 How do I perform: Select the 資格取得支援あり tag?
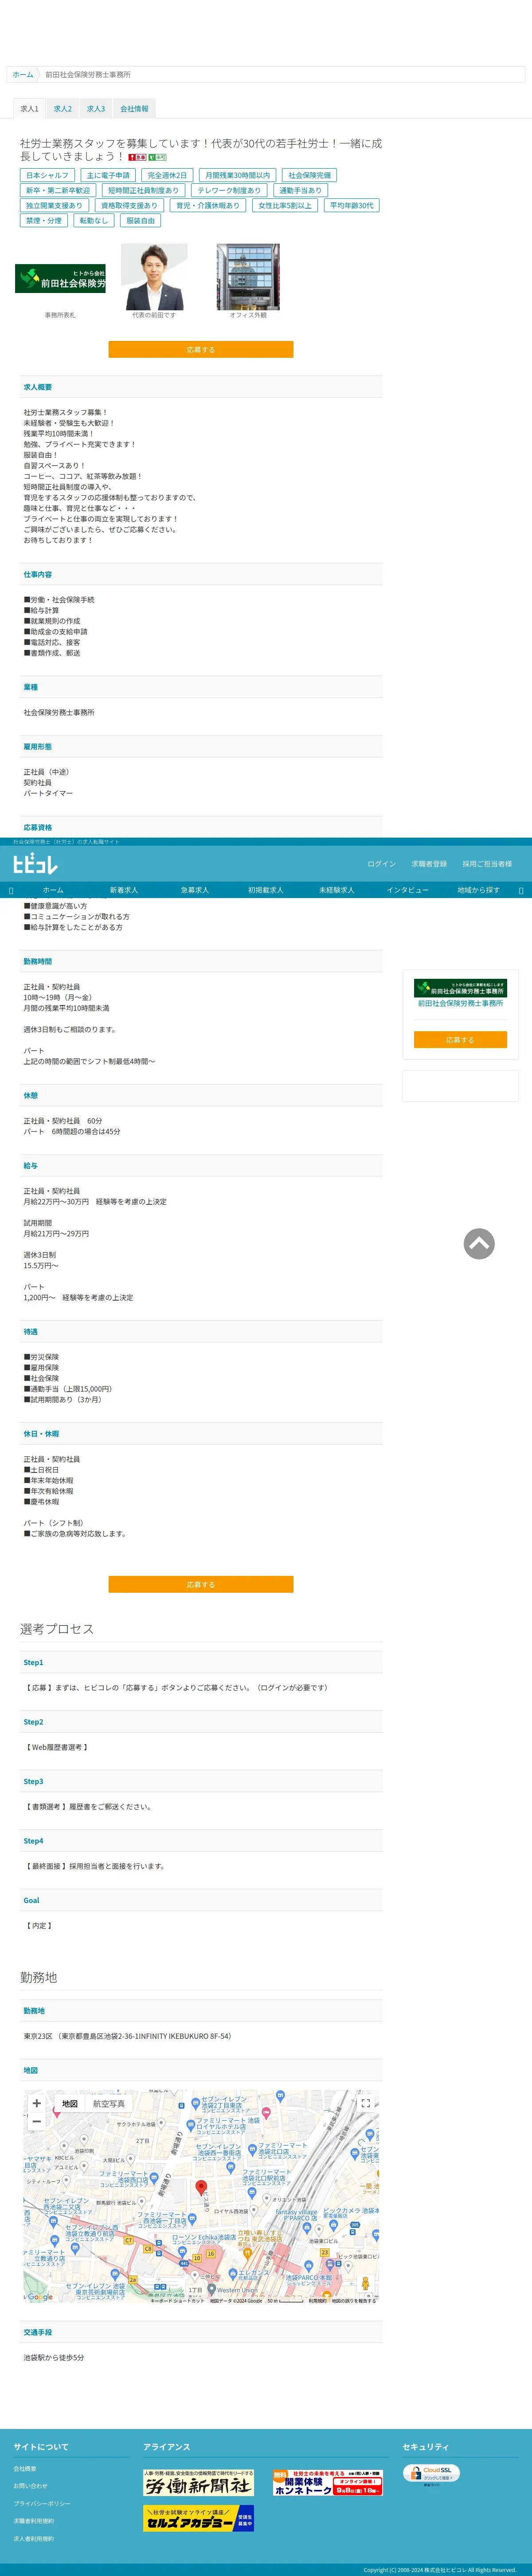point(129,205)
